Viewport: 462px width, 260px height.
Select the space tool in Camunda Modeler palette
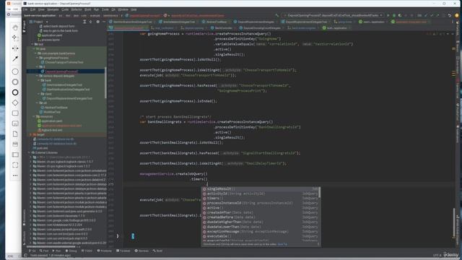pyautogui.click(x=15, y=48)
